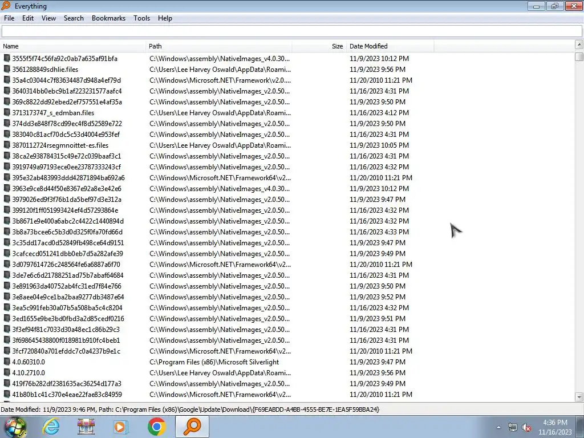Click Everything magnifier taskbar button
584x438 pixels.
click(x=192, y=427)
